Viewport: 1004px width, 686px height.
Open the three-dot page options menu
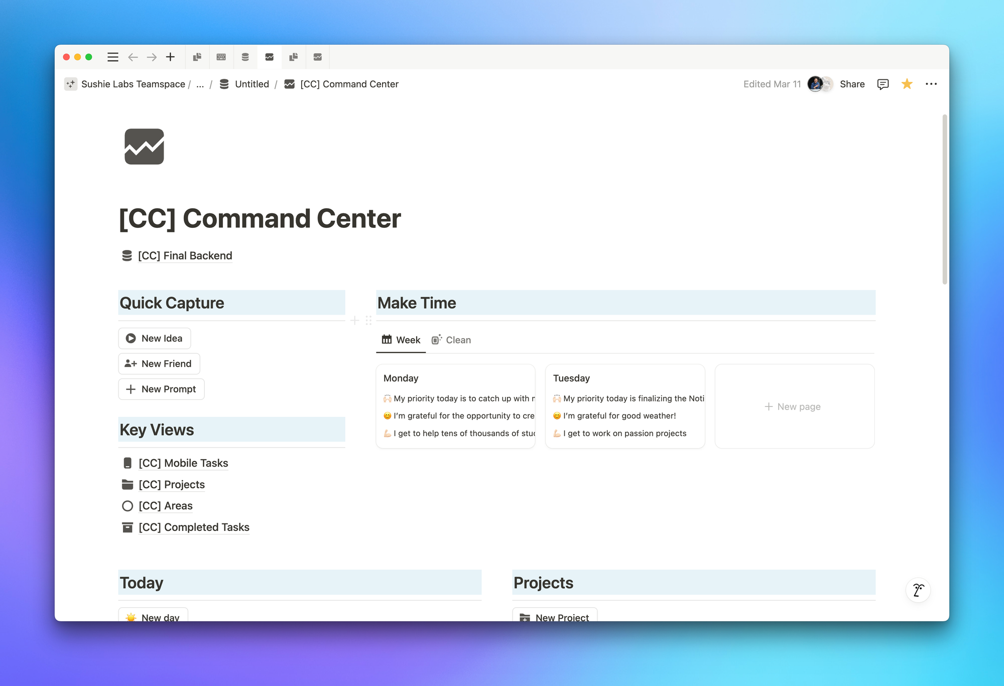[931, 84]
